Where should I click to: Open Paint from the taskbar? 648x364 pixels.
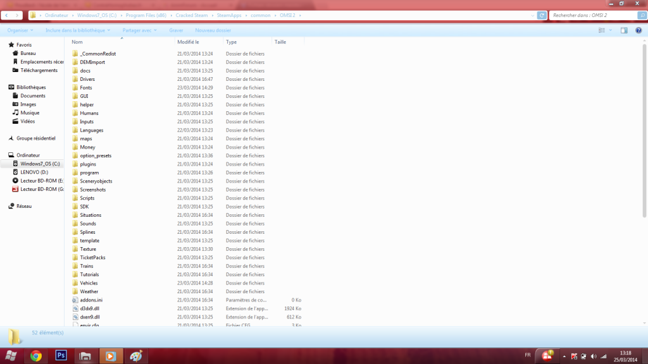(136, 356)
